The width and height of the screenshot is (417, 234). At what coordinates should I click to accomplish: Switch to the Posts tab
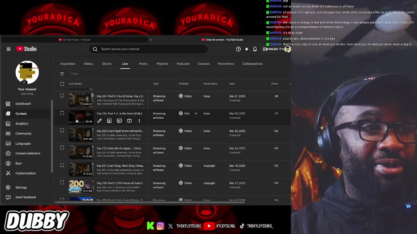pos(143,64)
